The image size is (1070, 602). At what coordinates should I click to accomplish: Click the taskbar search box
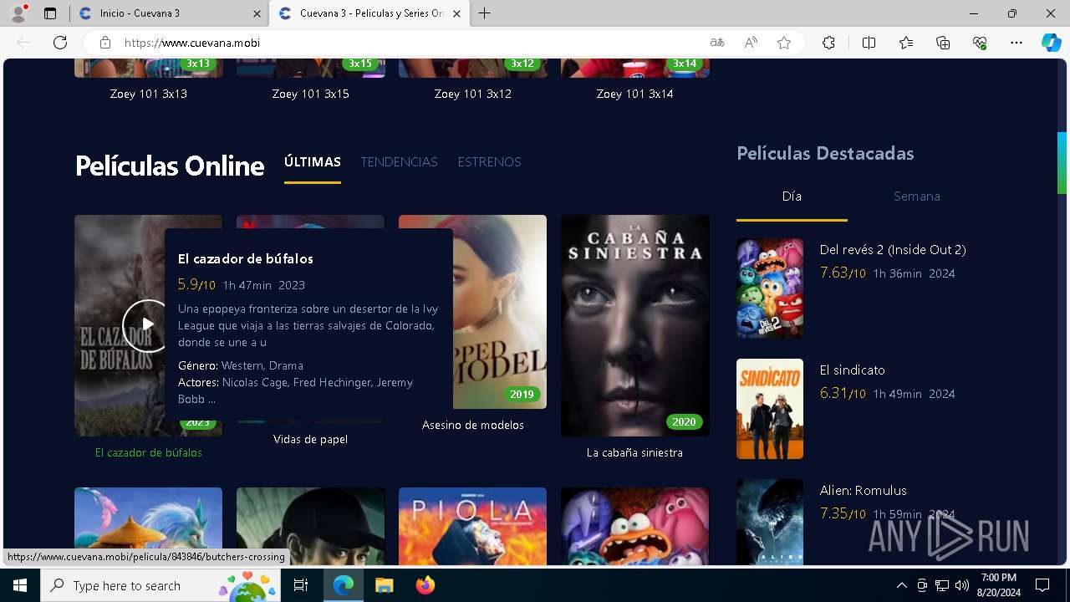(160, 585)
